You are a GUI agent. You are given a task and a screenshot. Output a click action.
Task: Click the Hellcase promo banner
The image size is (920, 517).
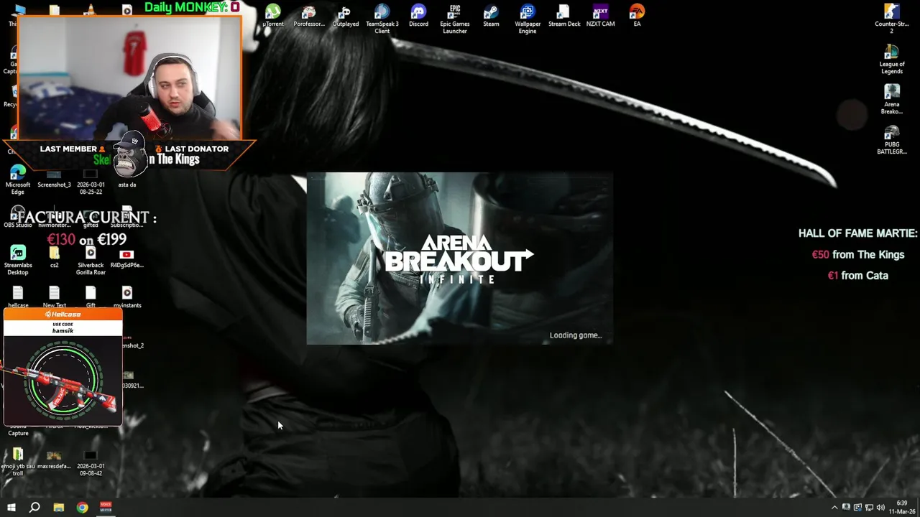click(63, 367)
